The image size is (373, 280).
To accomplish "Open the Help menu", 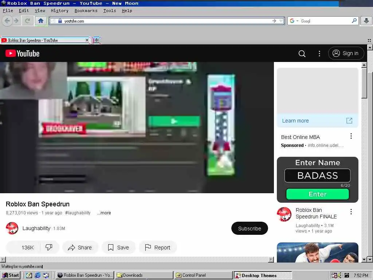I will [127, 11].
